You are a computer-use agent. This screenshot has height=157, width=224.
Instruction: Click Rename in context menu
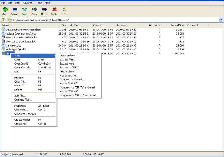coord(33,78)
